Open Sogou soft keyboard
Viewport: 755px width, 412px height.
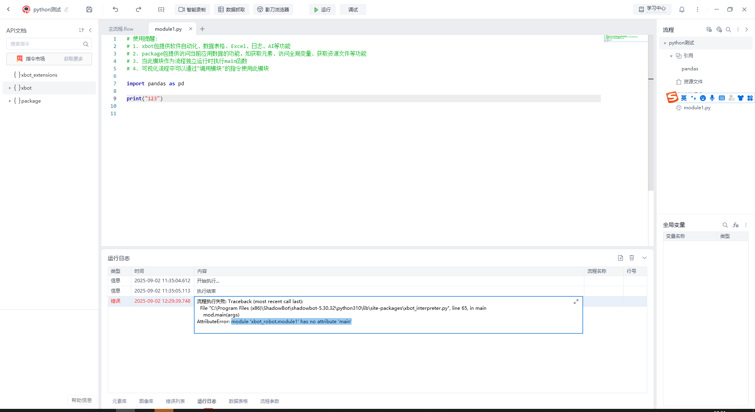coord(722,98)
